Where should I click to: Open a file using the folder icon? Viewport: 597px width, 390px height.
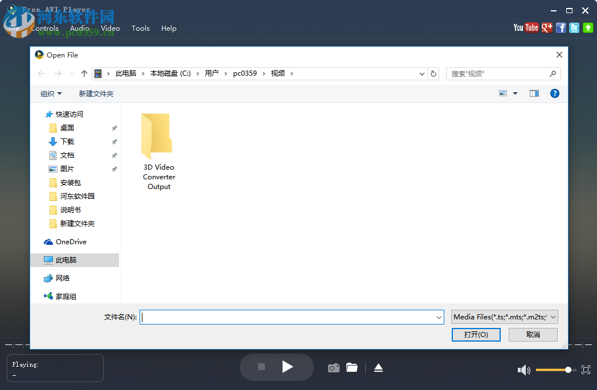[x=352, y=367]
